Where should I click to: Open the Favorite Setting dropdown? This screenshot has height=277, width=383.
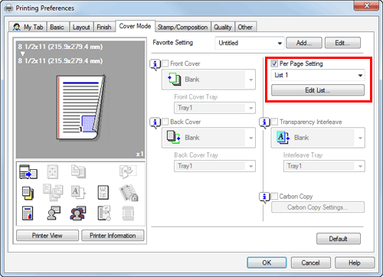[x=250, y=43]
